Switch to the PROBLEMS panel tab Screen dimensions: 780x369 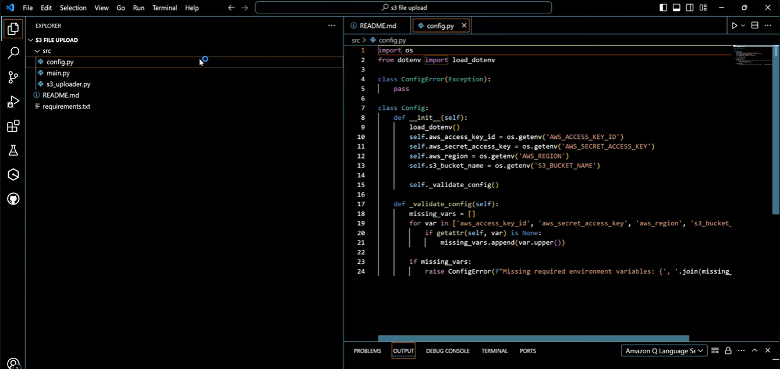[x=367, y=351]
